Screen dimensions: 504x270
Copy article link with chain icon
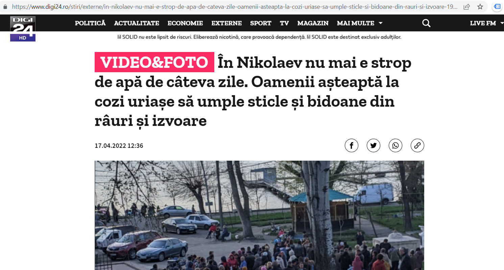417,145
